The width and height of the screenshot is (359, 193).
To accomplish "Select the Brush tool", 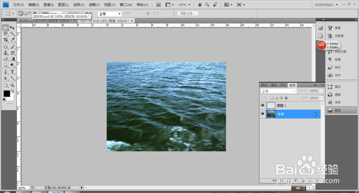I will tap(12, 47).
